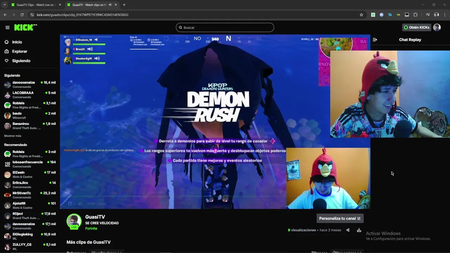Open the EritraJinx channel
Viewport: 450px width, 253px height.
tap(30, 185)
